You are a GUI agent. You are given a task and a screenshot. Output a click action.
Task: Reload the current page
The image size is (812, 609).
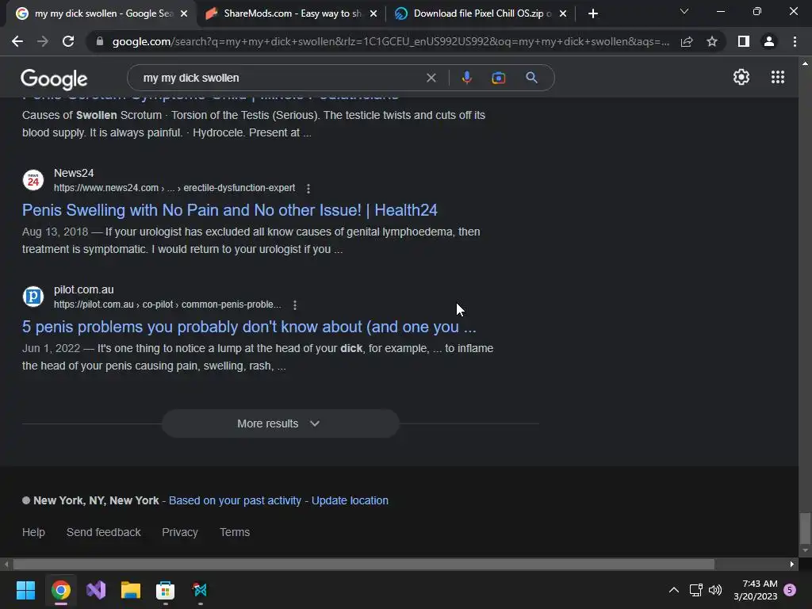coord(68,41)
